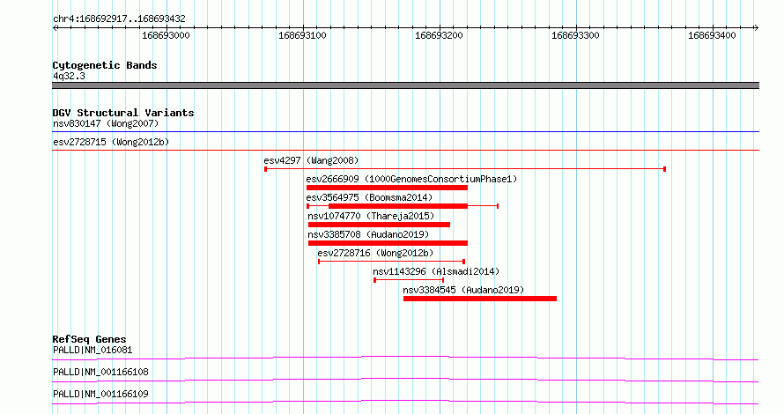Screen dimensions: 784x414
Task: Click the esv2728715 (Wong2012b) label
Action: coord(111,142)
